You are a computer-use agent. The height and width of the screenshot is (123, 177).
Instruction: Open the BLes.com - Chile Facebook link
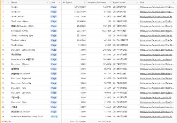(x=157, y=102)
